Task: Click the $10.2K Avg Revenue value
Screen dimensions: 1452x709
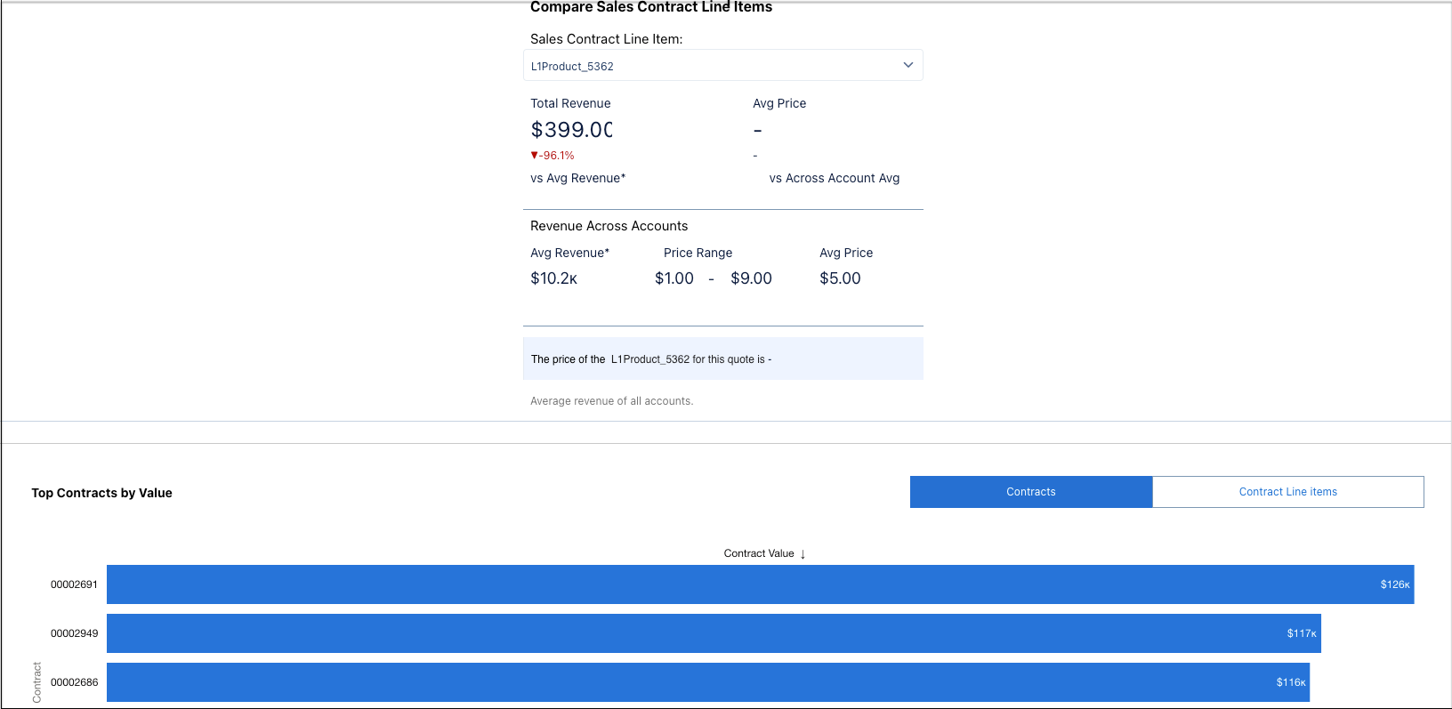Action: point(553,278)
